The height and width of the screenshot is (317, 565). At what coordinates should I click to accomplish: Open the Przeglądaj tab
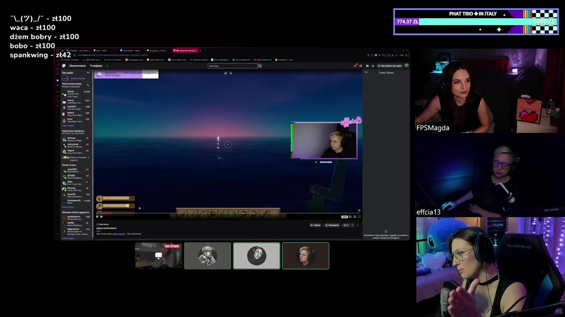(x=96, y=66)
